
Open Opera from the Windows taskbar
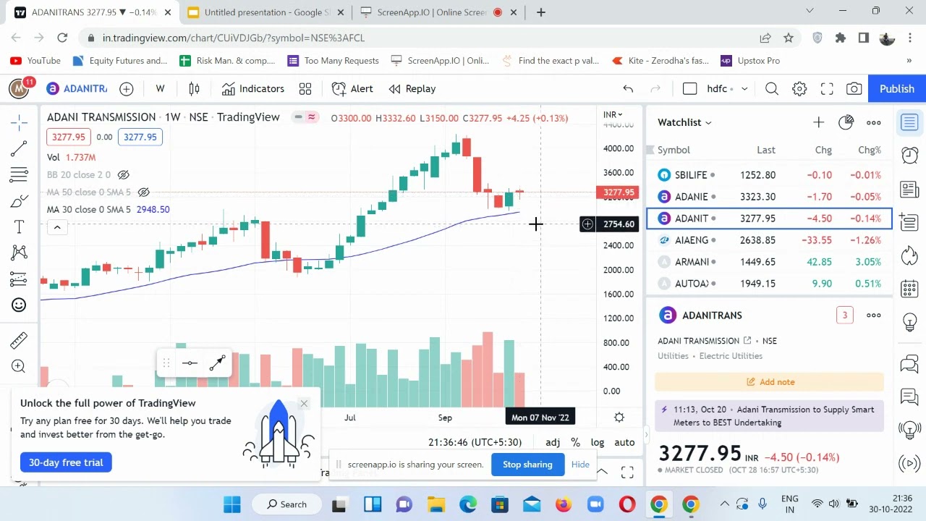click(627, 504)
